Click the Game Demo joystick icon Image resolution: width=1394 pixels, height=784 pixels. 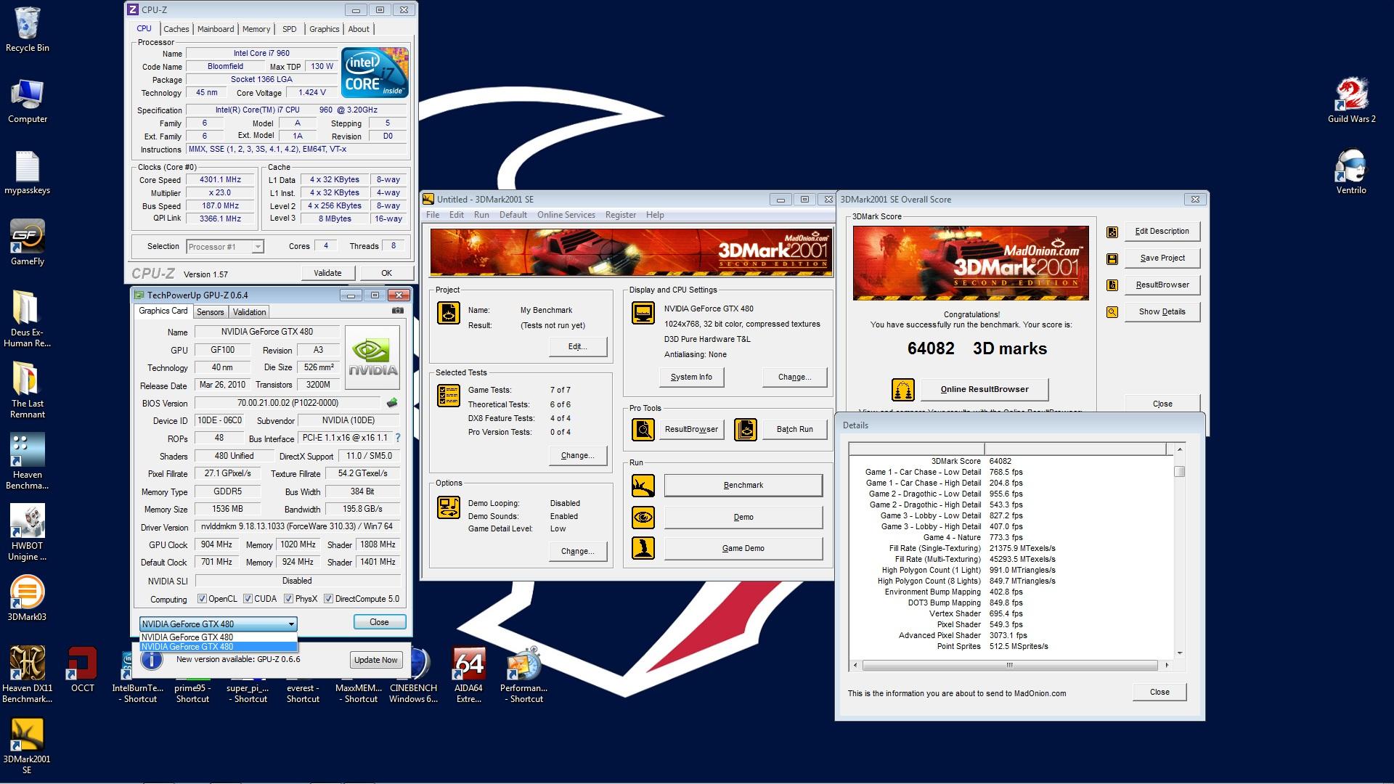pyautogui.click(x=643, y=549)
